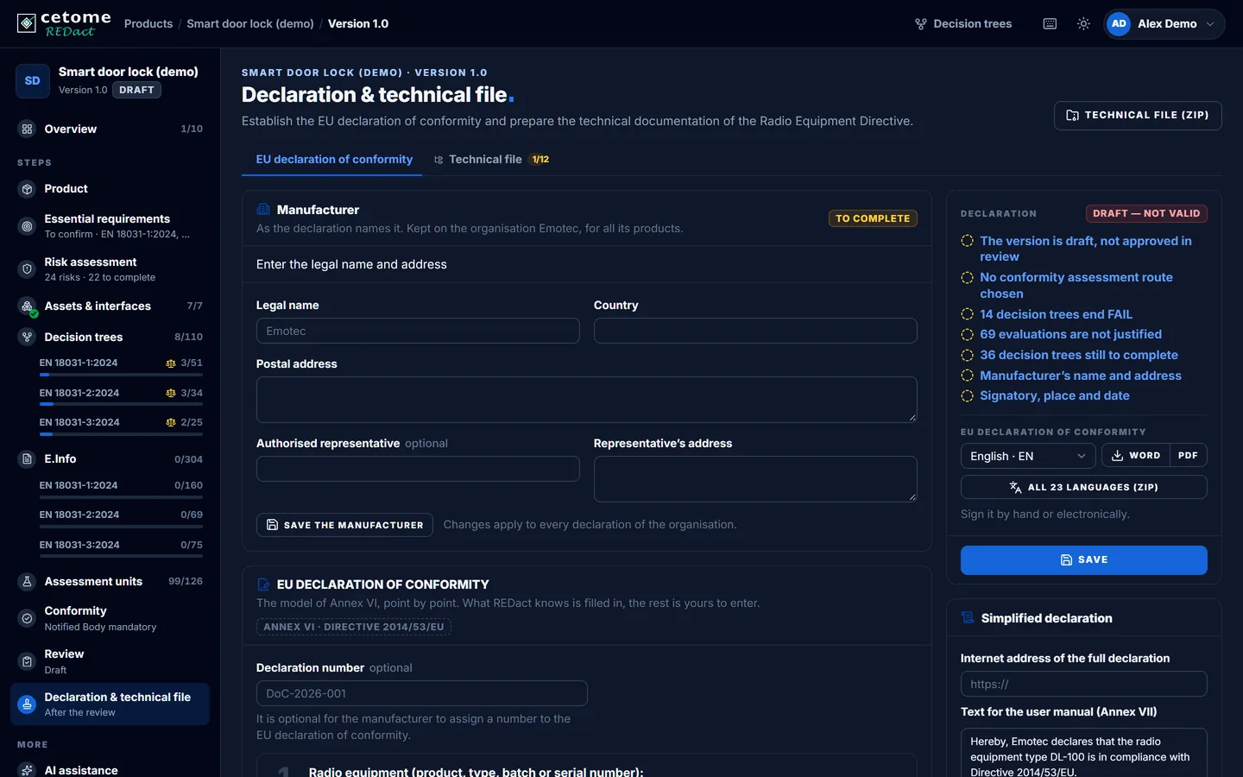
Task: Focus the Country field
Action: pos(755,331)
